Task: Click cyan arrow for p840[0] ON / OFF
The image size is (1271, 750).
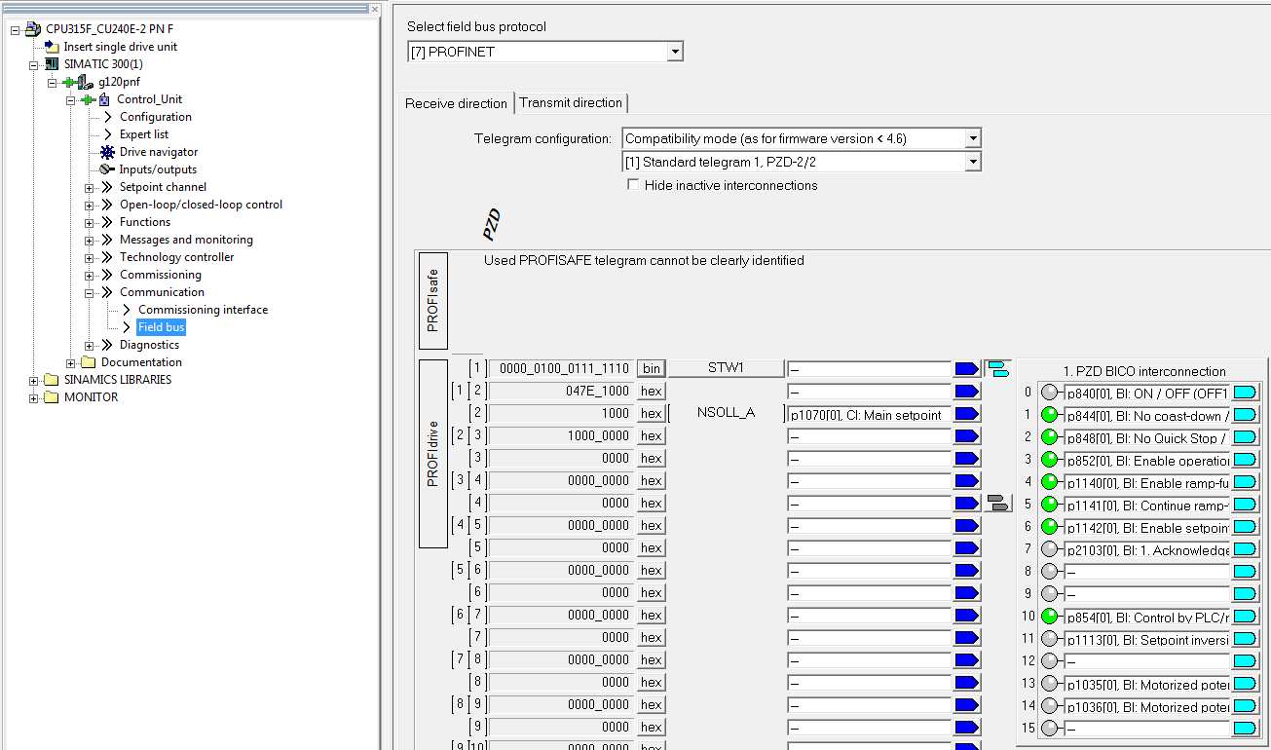Action: pyautogui.click(x=1245, y=393)
